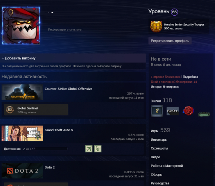Click the level 66 circle
The image size is (215, 186).
[174, 12]
